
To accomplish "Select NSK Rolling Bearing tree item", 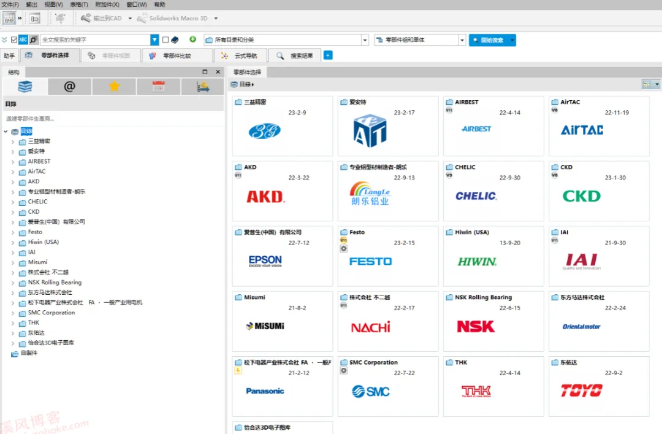I will tap(55, 283).
